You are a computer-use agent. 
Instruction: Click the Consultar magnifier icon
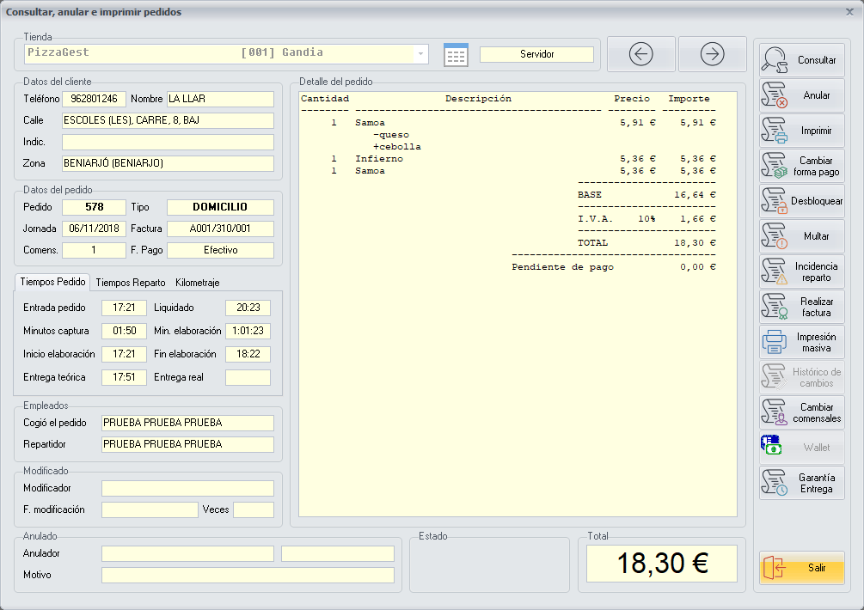pyautogui.click(x=775, y=61)
